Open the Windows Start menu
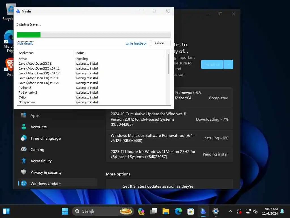This screenshot has height=218, width=290. [x=65, y=211]
